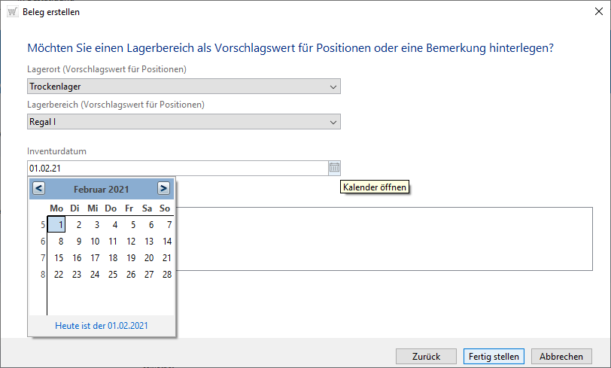Expand the Lagerort dropdown
The width and height of the screenshot is (611, 368).
(x=333, y=87)
